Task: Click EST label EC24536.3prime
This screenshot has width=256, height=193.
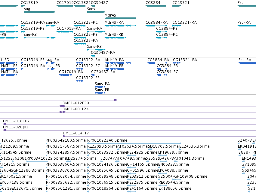Action: click(194, 146)
